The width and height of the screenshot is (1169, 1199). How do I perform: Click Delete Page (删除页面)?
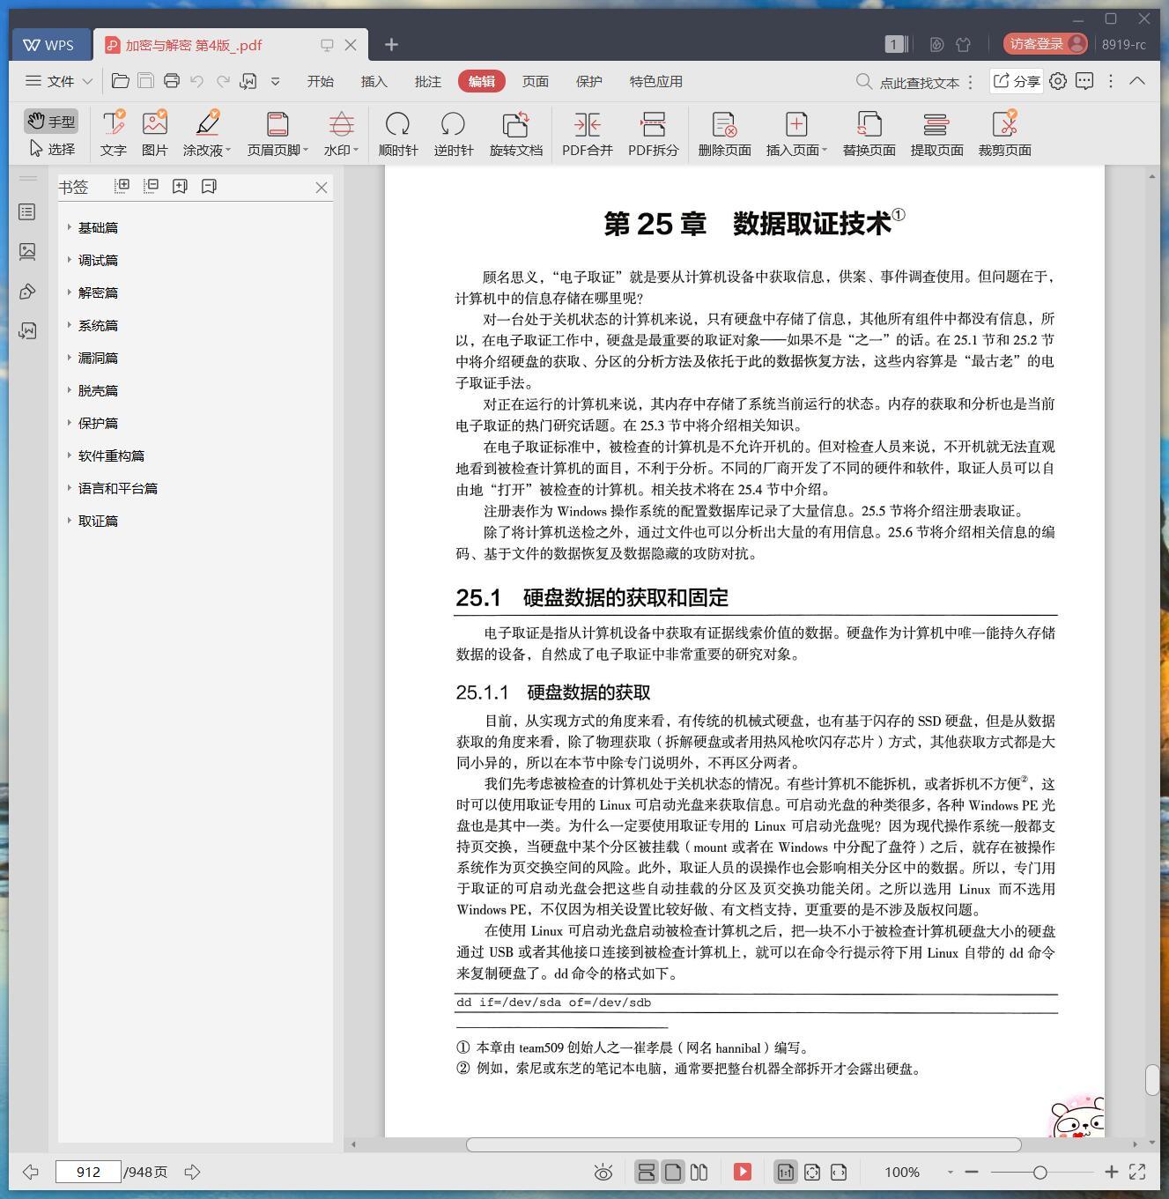pos(724,134)
